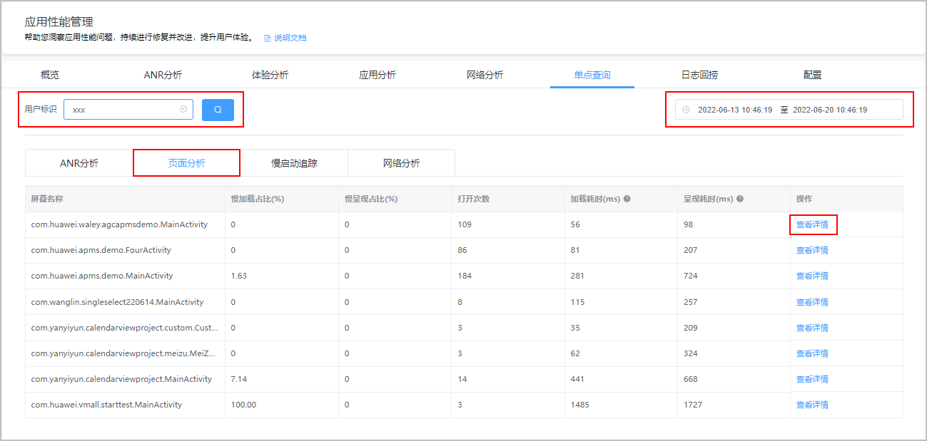Open the 网络分析 sub-tab
Image resolution: width=927 pixels, height=441 pixels.
[401, 163]
